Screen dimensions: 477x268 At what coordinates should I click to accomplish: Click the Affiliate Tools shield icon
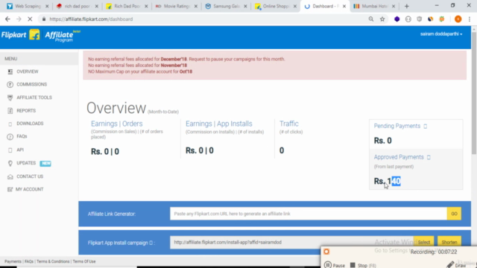[10, 98]
